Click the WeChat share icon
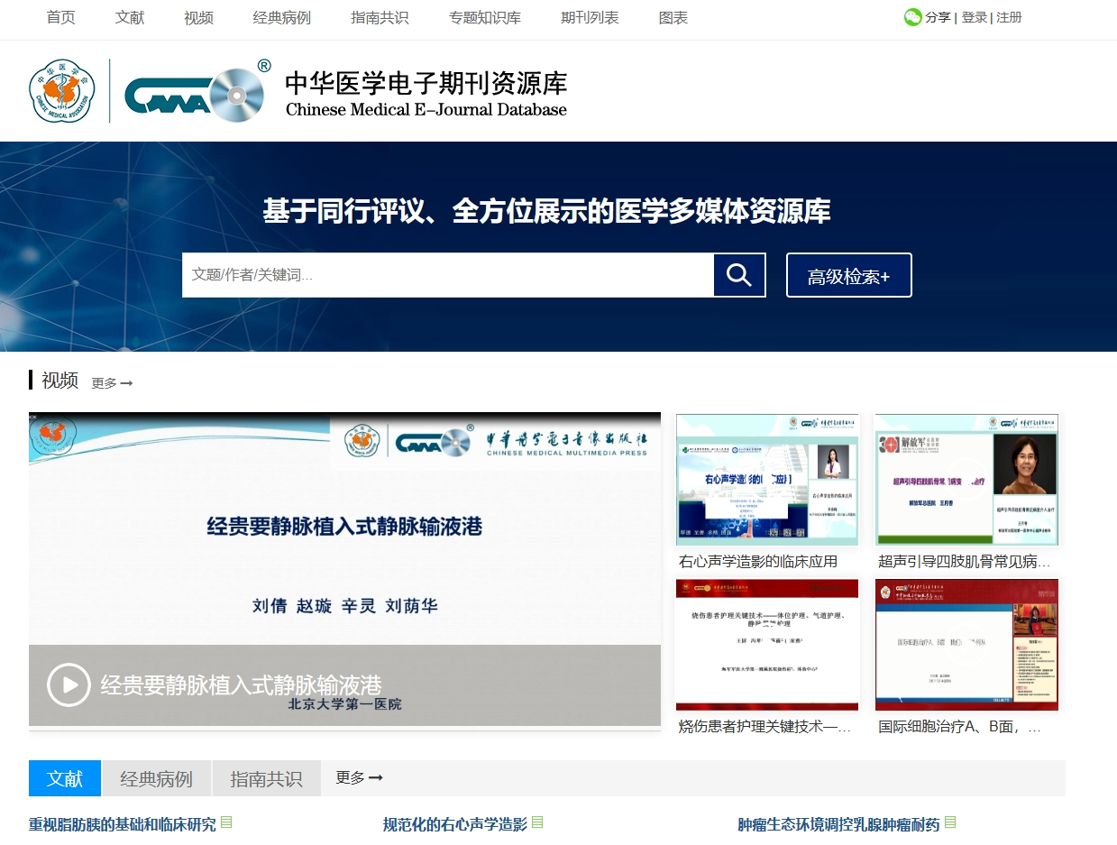Viewport: 1117px width, 845px height. [913, 17]
